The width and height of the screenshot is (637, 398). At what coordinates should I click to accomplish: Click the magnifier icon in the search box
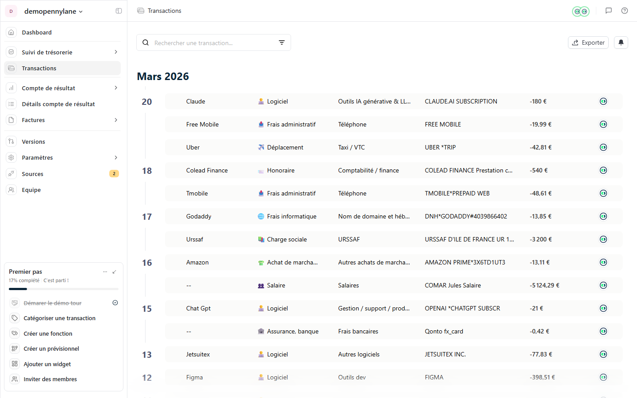(x=146, y=42)
